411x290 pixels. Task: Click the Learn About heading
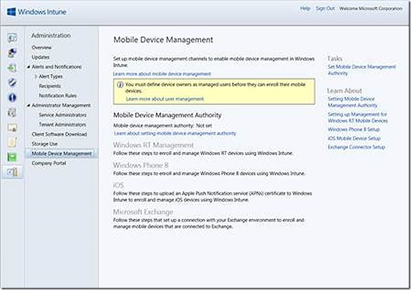point(344,91)
